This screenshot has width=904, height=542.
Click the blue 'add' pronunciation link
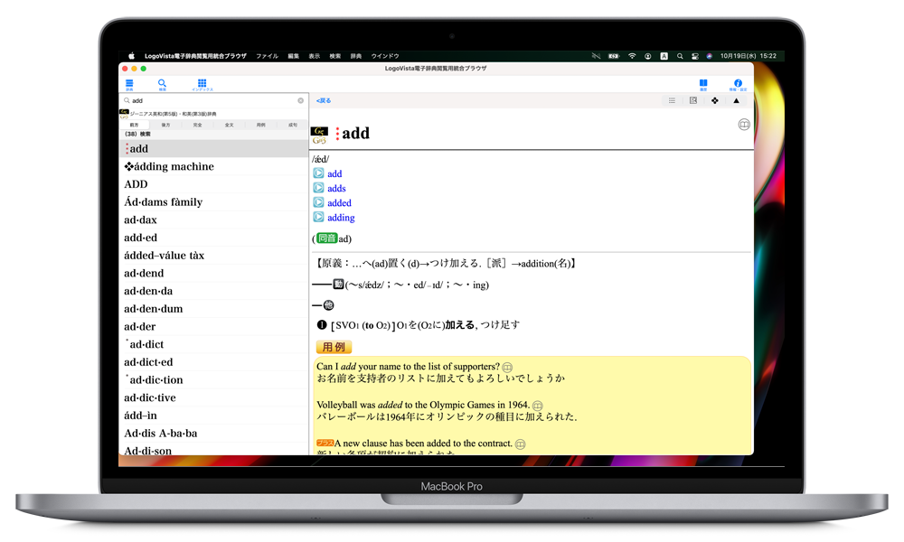point(334,173)
